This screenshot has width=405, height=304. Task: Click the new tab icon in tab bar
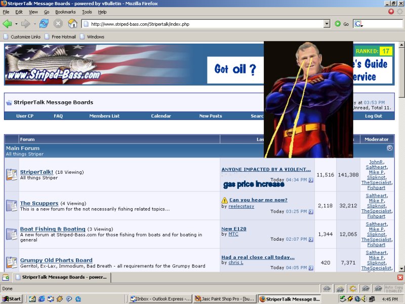(5, 277)
